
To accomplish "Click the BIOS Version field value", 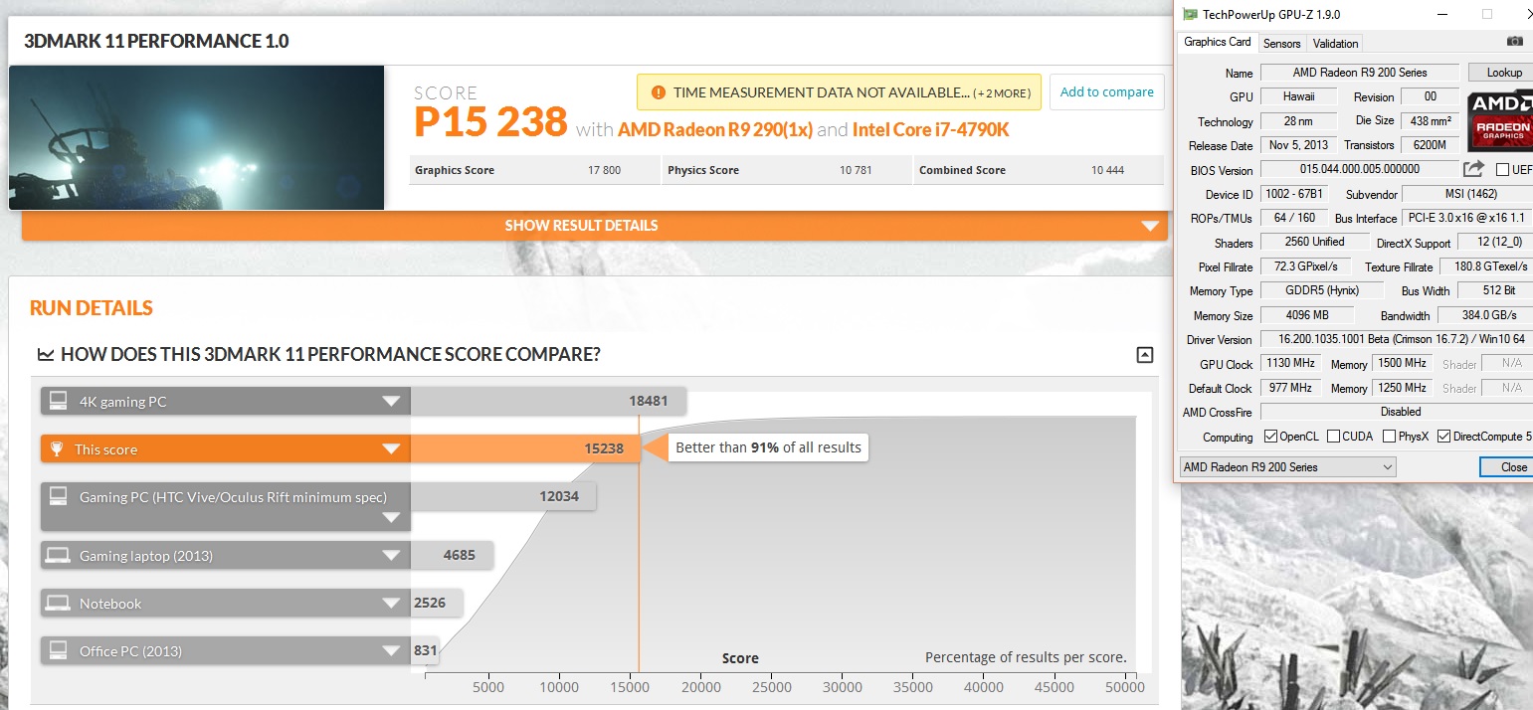I will 1359,170.
